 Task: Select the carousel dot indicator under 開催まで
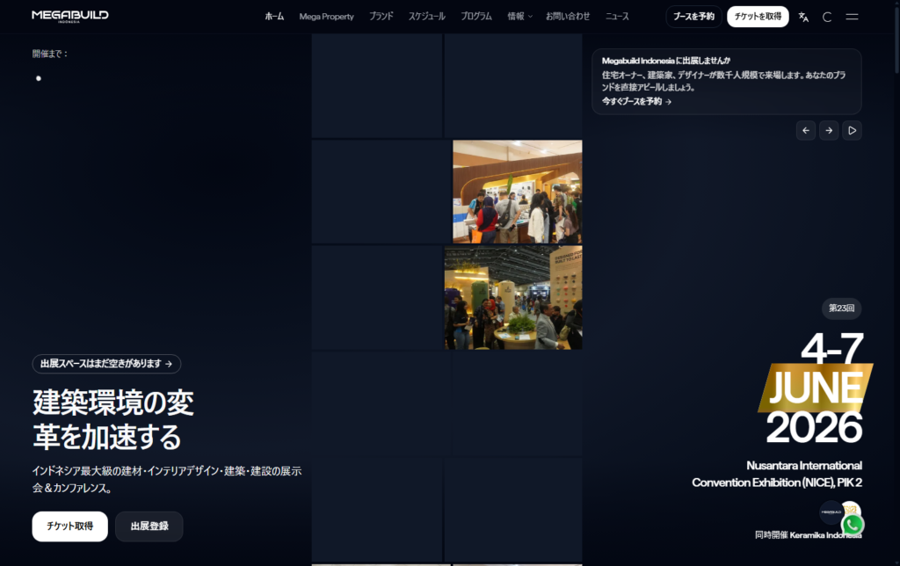[x=39, y=78]
